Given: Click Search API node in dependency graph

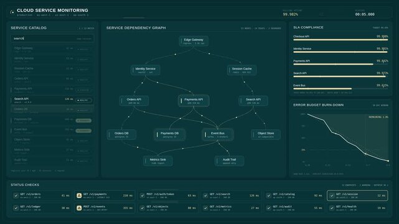Looking at the screenshot, I should point(253,101).
